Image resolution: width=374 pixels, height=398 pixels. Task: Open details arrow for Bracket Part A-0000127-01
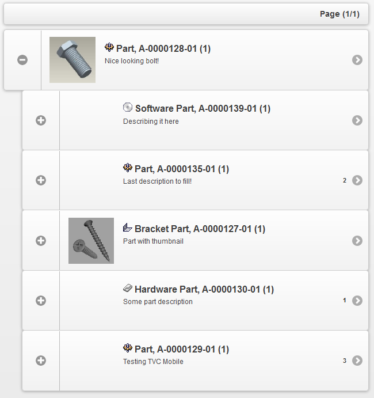357,240
